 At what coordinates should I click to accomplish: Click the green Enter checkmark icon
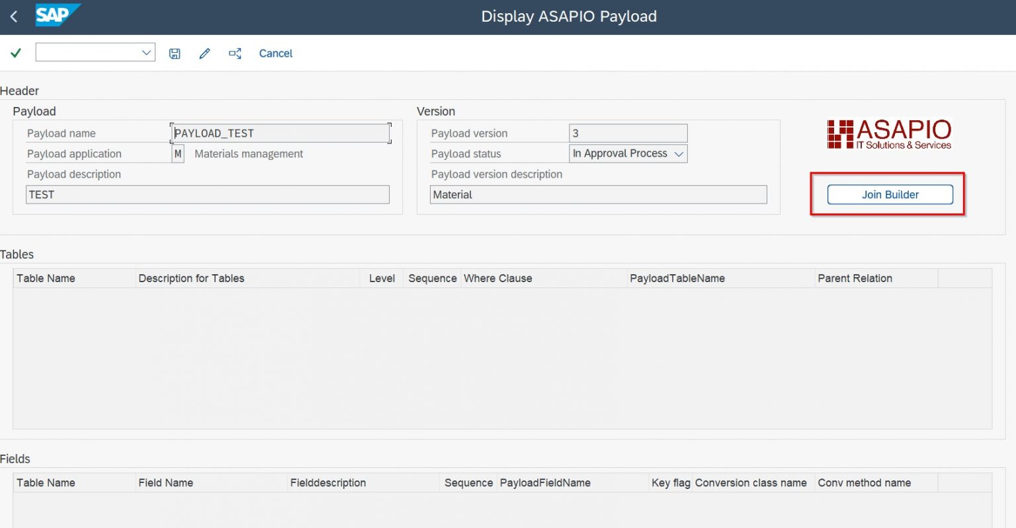click(x=15, y=53)
